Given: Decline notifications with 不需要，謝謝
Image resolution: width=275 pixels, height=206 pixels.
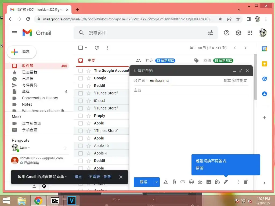Looking at the screenshot, I should (x=100, y=177).
